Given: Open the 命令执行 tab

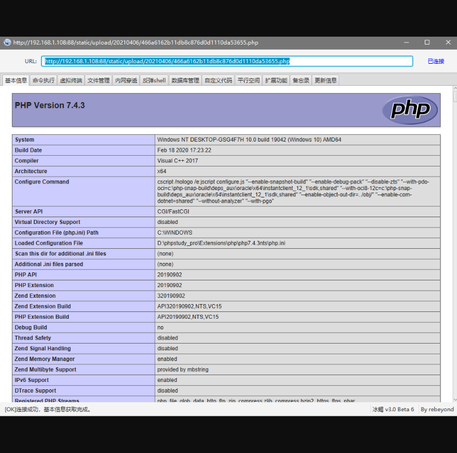Looking at the screenshot, I should tap(43, 81).
